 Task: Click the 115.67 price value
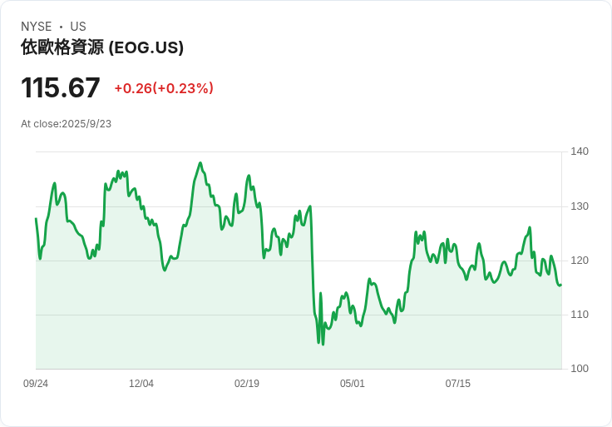(61, 87)
